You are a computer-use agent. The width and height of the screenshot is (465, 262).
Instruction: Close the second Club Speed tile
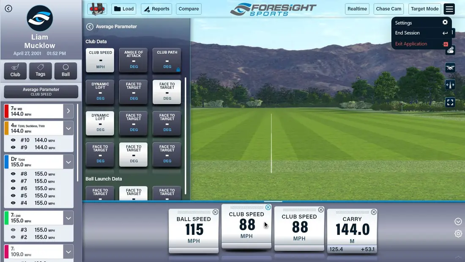(321, 210)
